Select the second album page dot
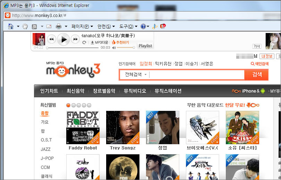 [x=74, y=105]
